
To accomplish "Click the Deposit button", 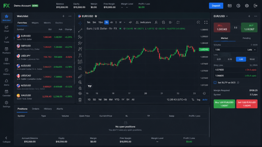I will click(216, 6).
